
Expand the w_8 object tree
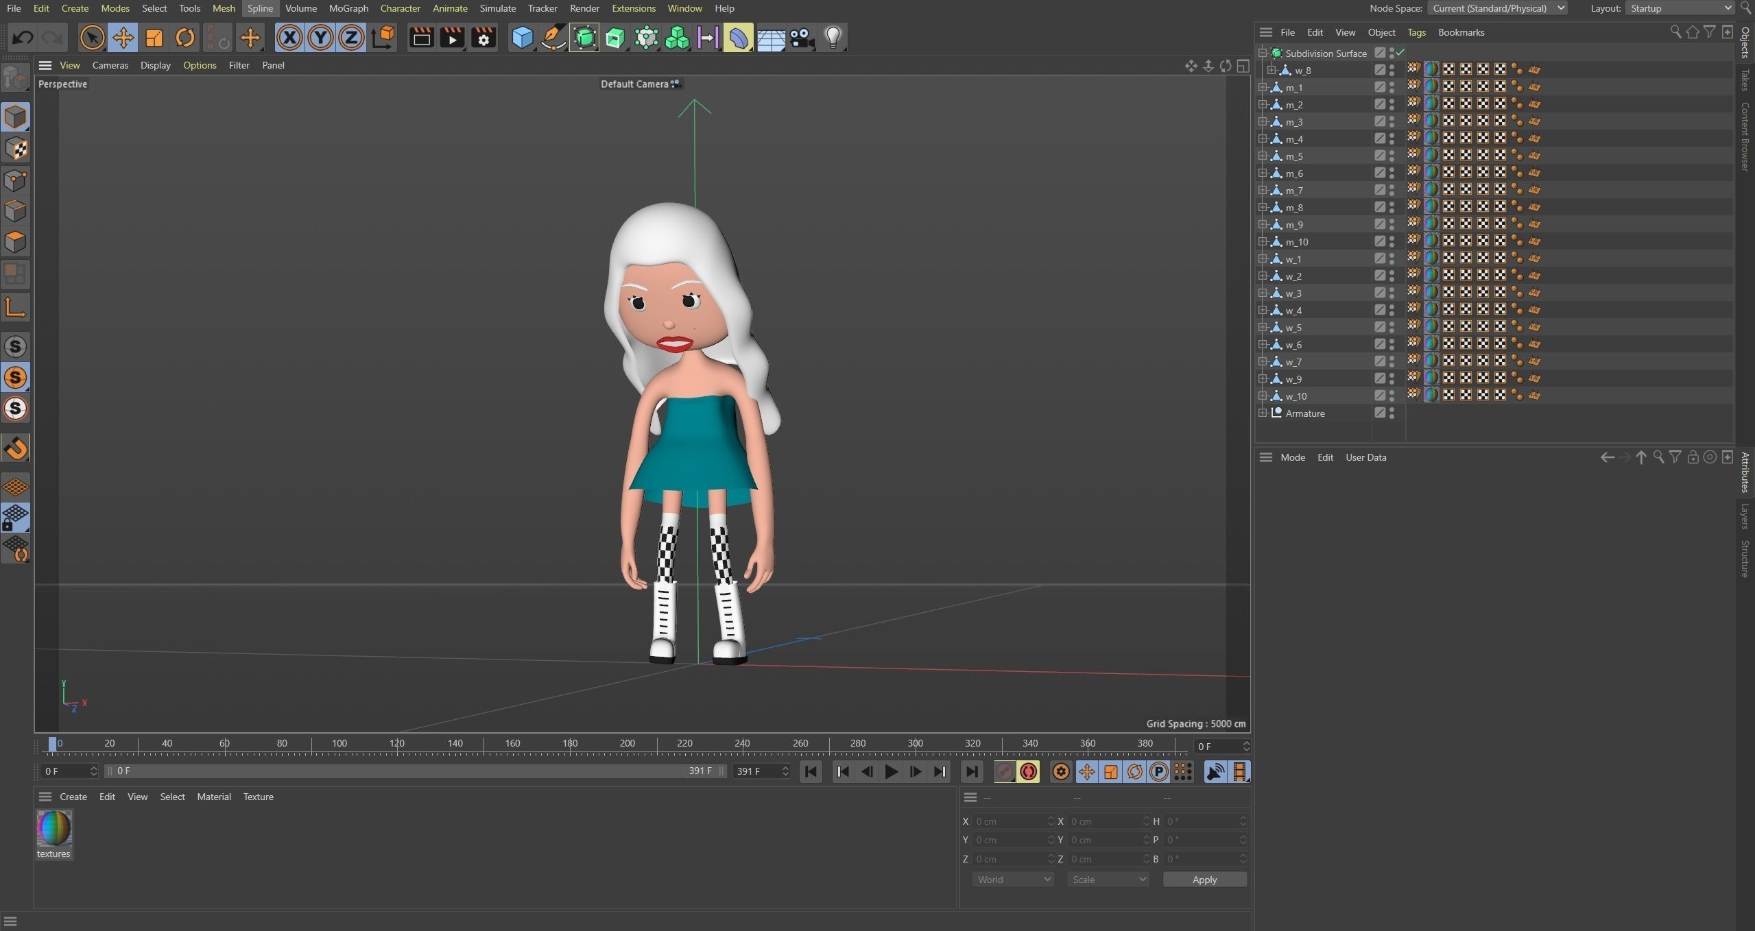[x=1272, y=71]
